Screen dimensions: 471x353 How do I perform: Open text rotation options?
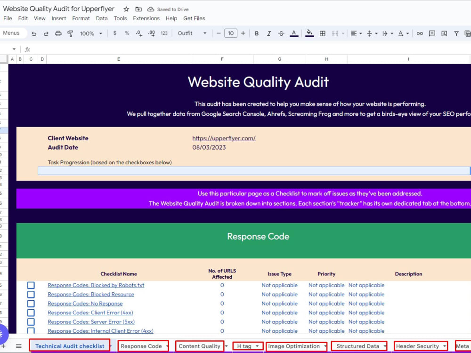point(404,33)
